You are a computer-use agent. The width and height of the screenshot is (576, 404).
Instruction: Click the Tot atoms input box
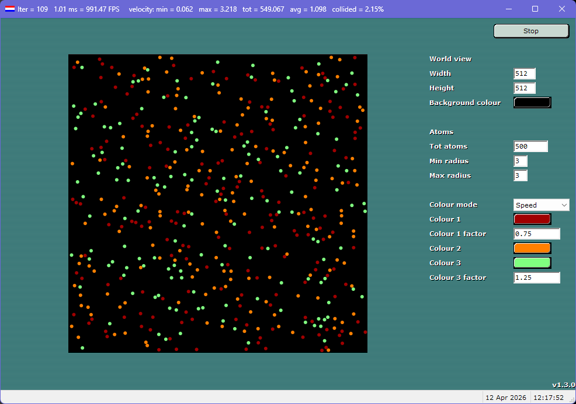[x=530, y=147]
